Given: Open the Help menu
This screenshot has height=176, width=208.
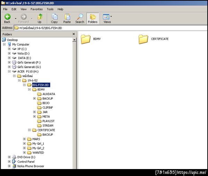Looking at the screenshot, I should pos(60,9).
